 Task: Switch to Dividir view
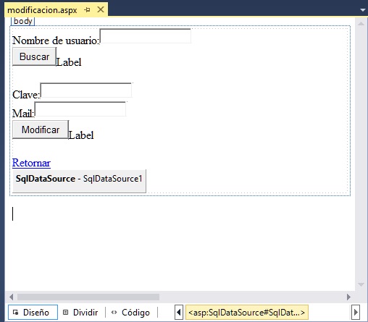(80, 313)
